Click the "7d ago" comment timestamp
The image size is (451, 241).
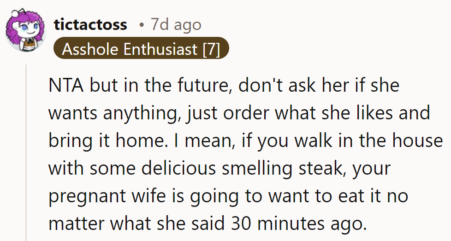click(176, 24)
